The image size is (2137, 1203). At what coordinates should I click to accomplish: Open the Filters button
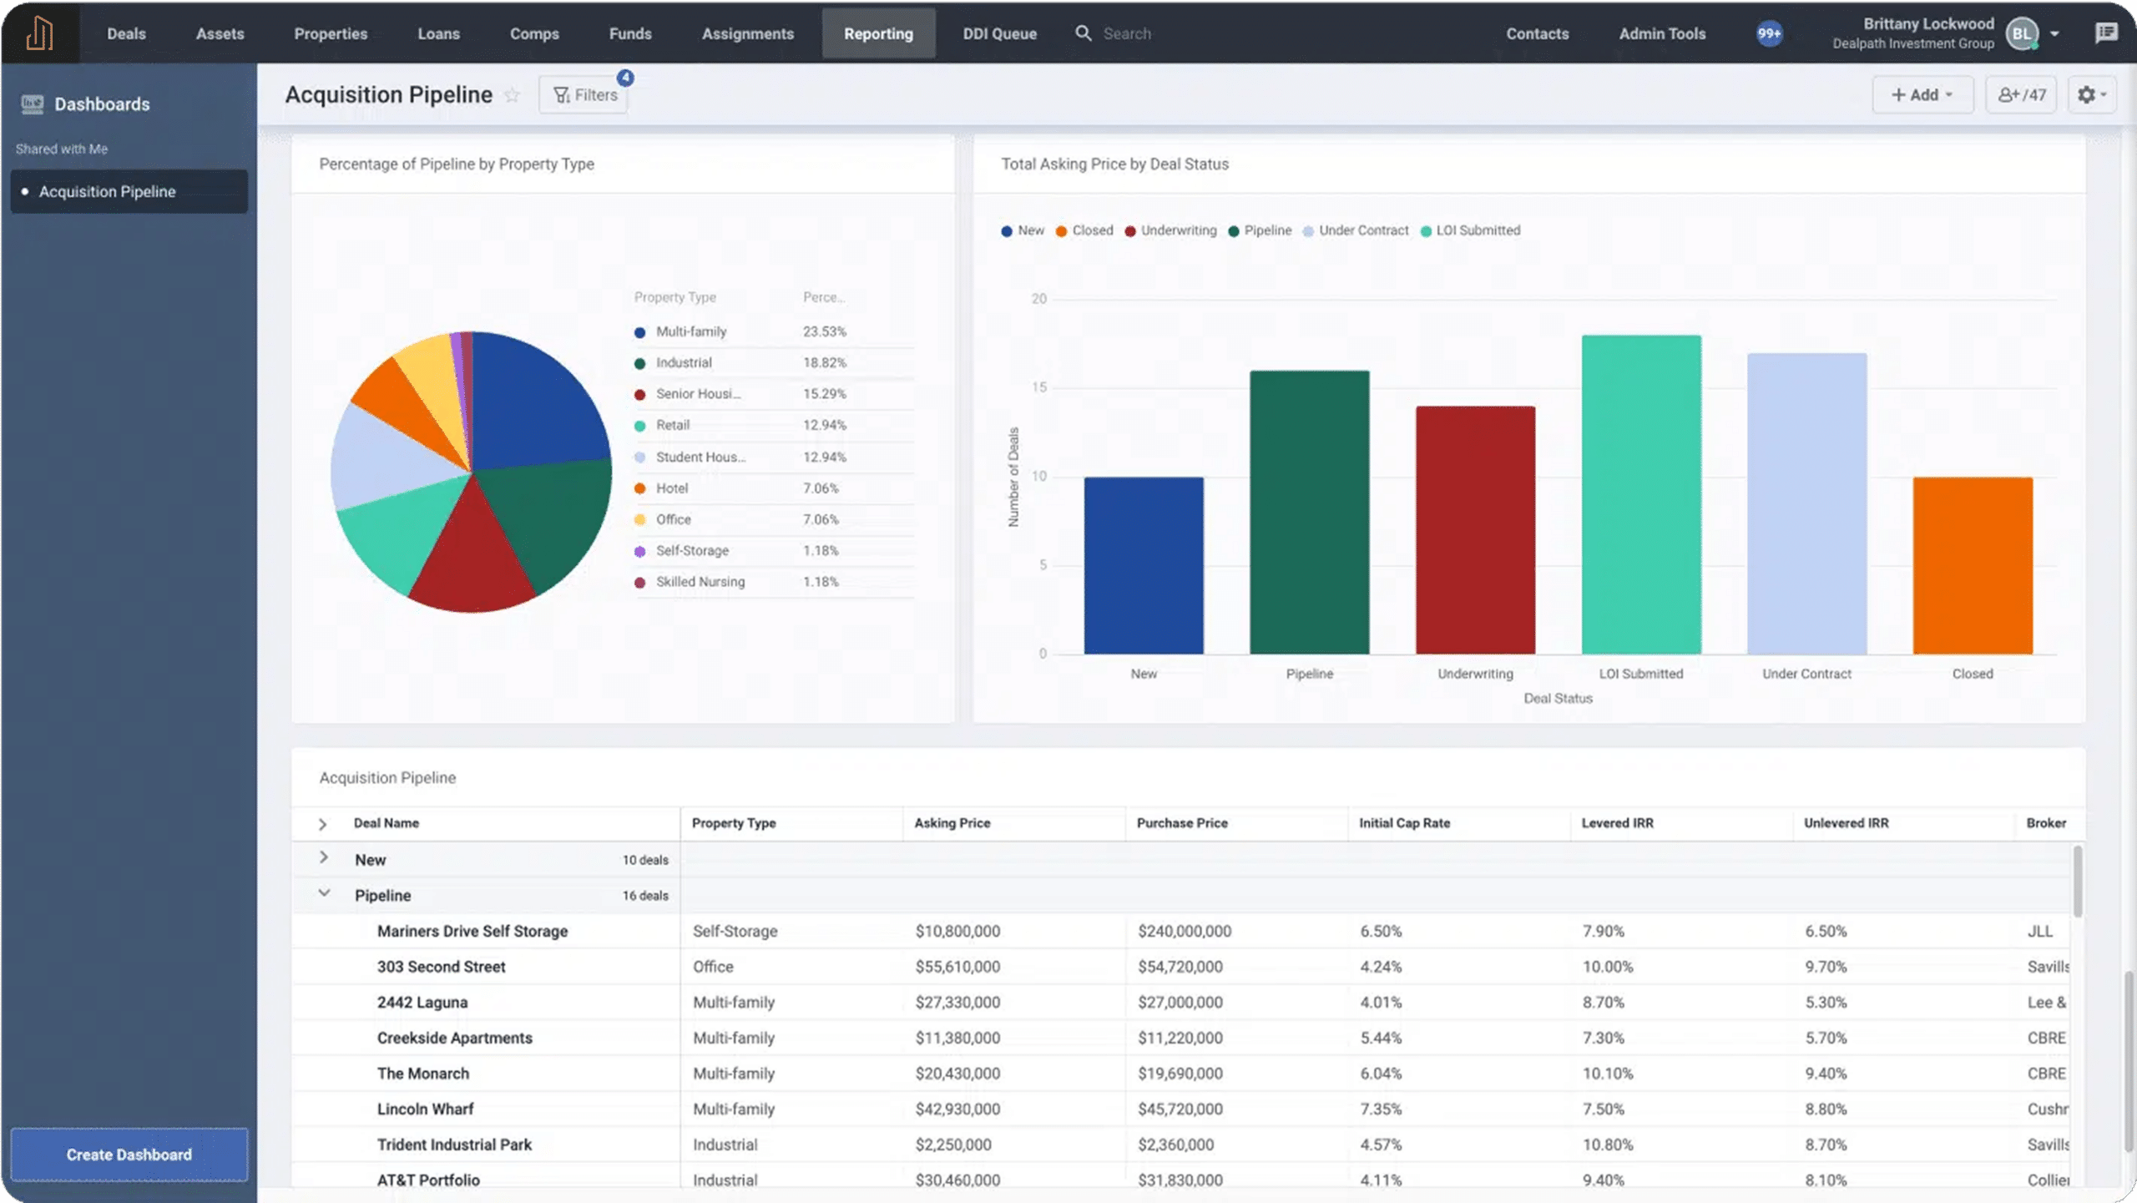[584, 95]
